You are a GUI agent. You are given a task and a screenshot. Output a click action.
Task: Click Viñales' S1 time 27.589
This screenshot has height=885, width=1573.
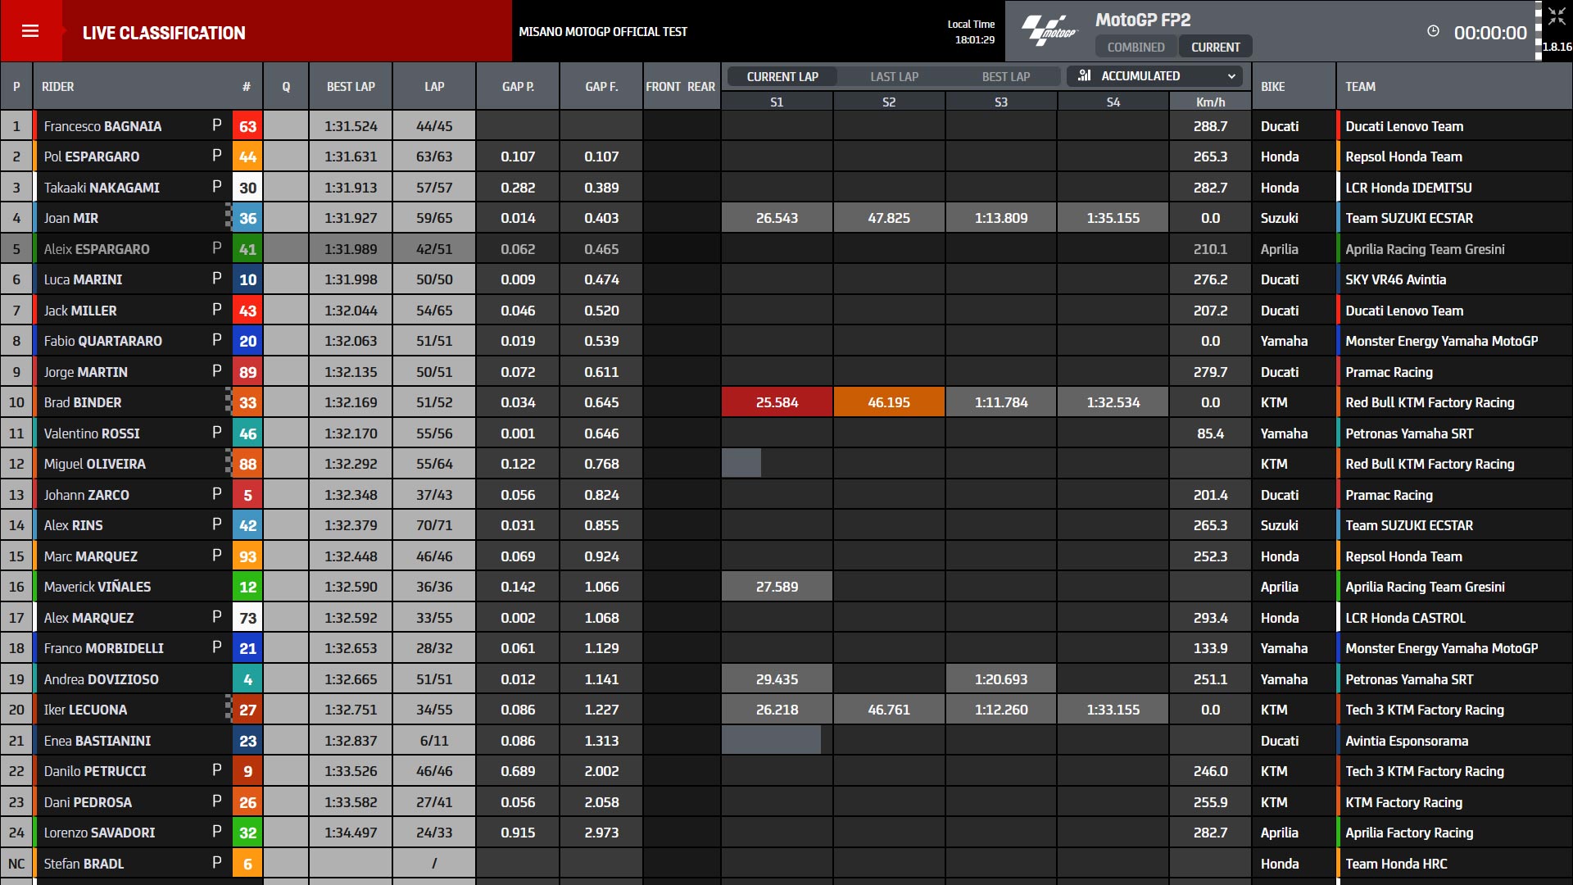coord(777,587)
